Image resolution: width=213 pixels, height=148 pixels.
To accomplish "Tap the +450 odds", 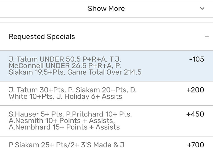I will [x=195, y=114].
